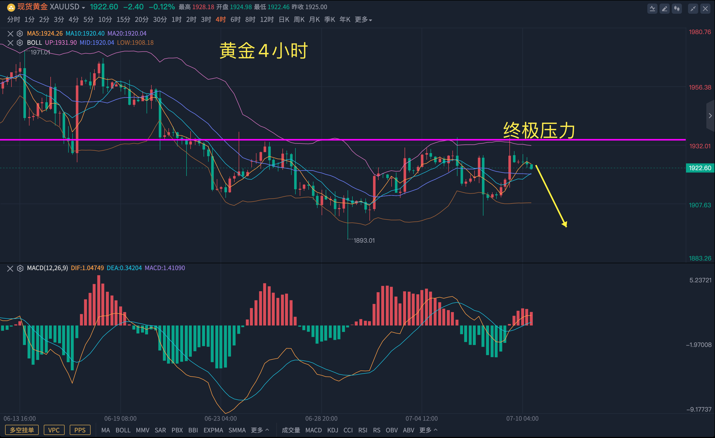Open the XAUUSD symbol dropdown
Screen dimensions: 715x438
pyautogui.click(x=83, y=8)
